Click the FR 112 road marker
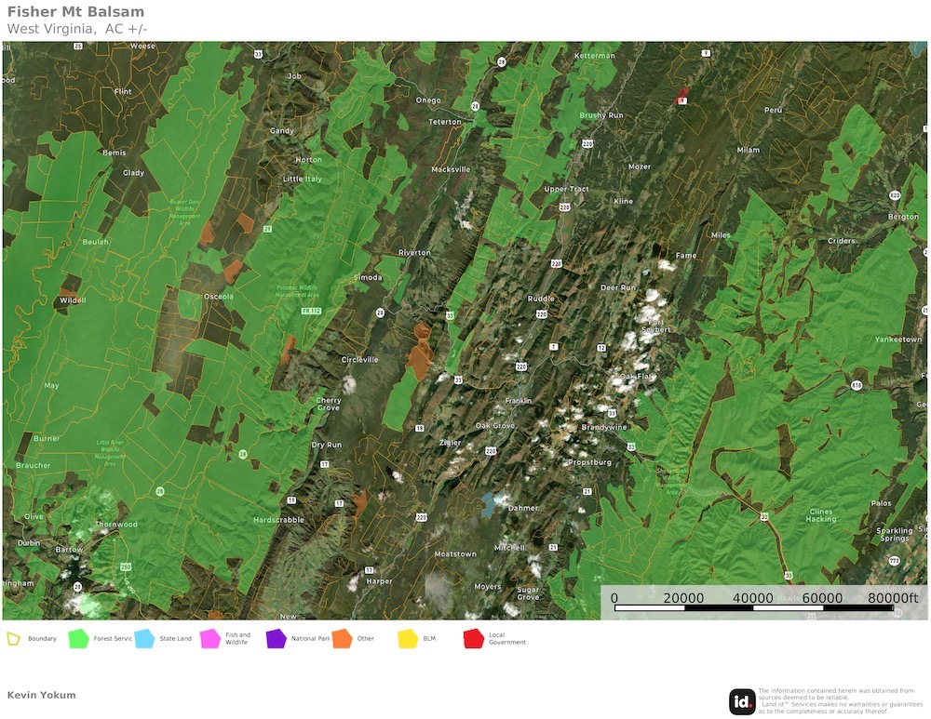The image size is (931, 719). coord(316,311)
